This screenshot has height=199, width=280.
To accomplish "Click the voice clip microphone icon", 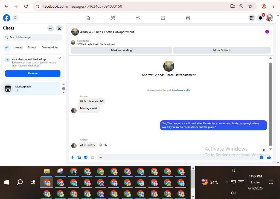I will click(x=73, y=157).
